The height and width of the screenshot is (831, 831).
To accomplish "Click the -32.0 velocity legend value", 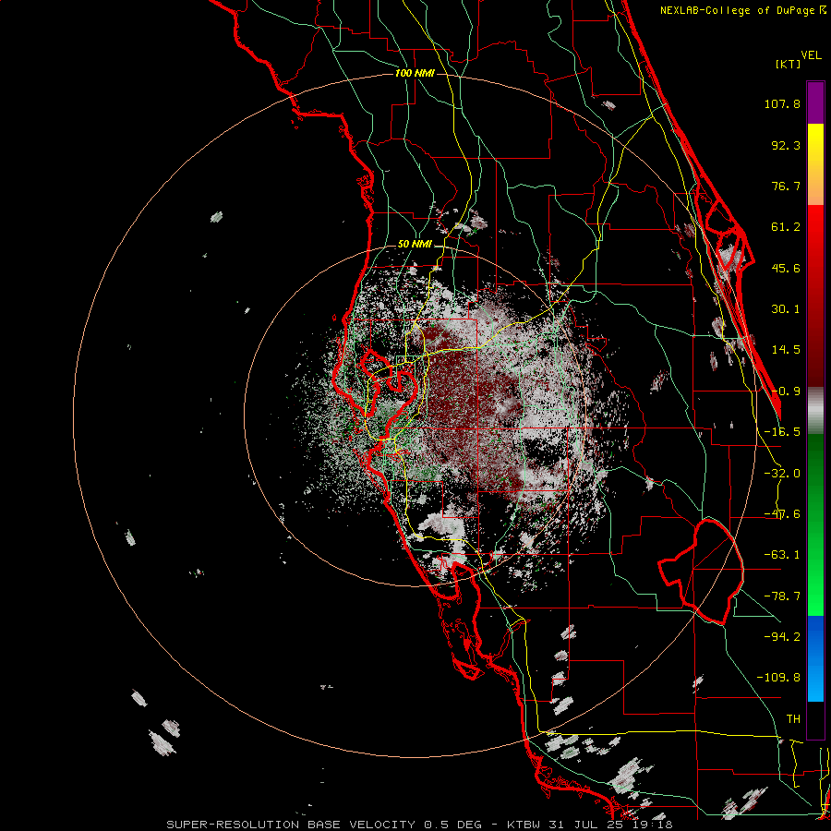I will coord(782,474).
